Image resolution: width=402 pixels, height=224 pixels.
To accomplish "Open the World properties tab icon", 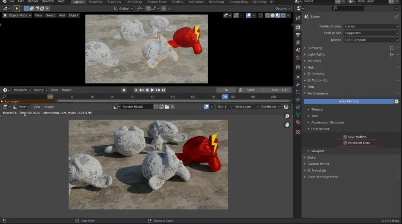I will [x=298, y=58].
